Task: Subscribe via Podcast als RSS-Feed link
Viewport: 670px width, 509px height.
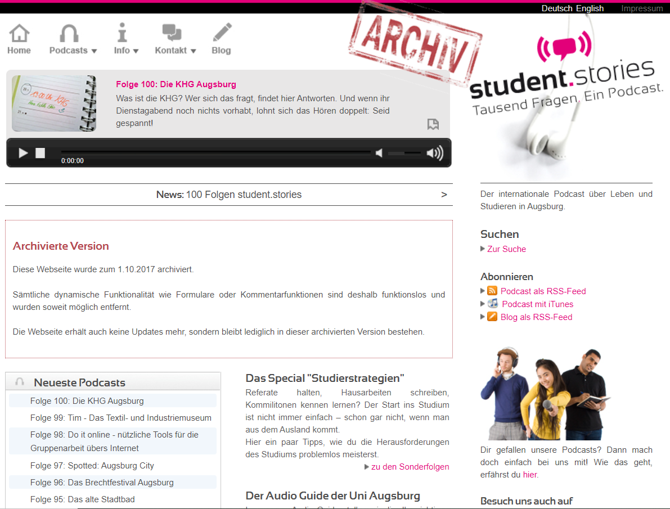Action: click(x=543, y=291)
